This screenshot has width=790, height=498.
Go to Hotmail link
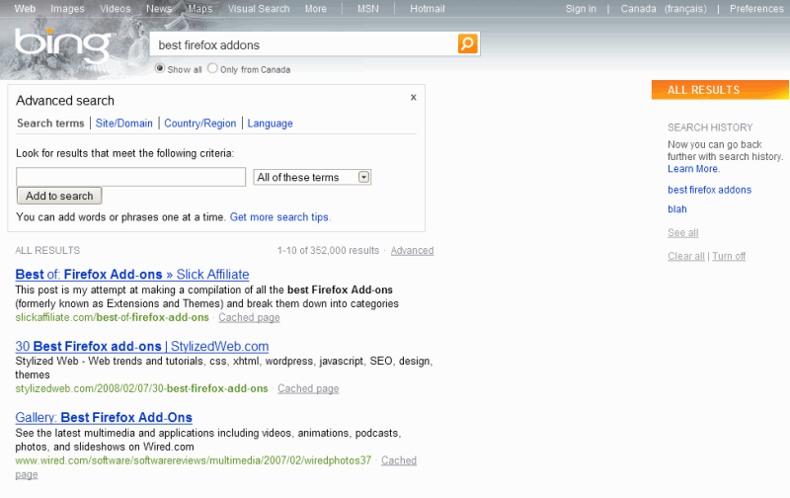click(428, 9)
